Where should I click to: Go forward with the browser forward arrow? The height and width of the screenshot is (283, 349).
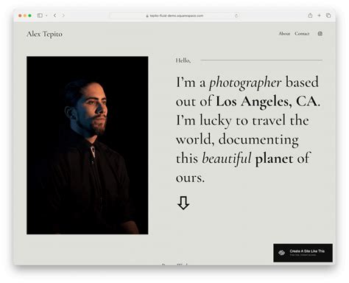click(63, 15)
